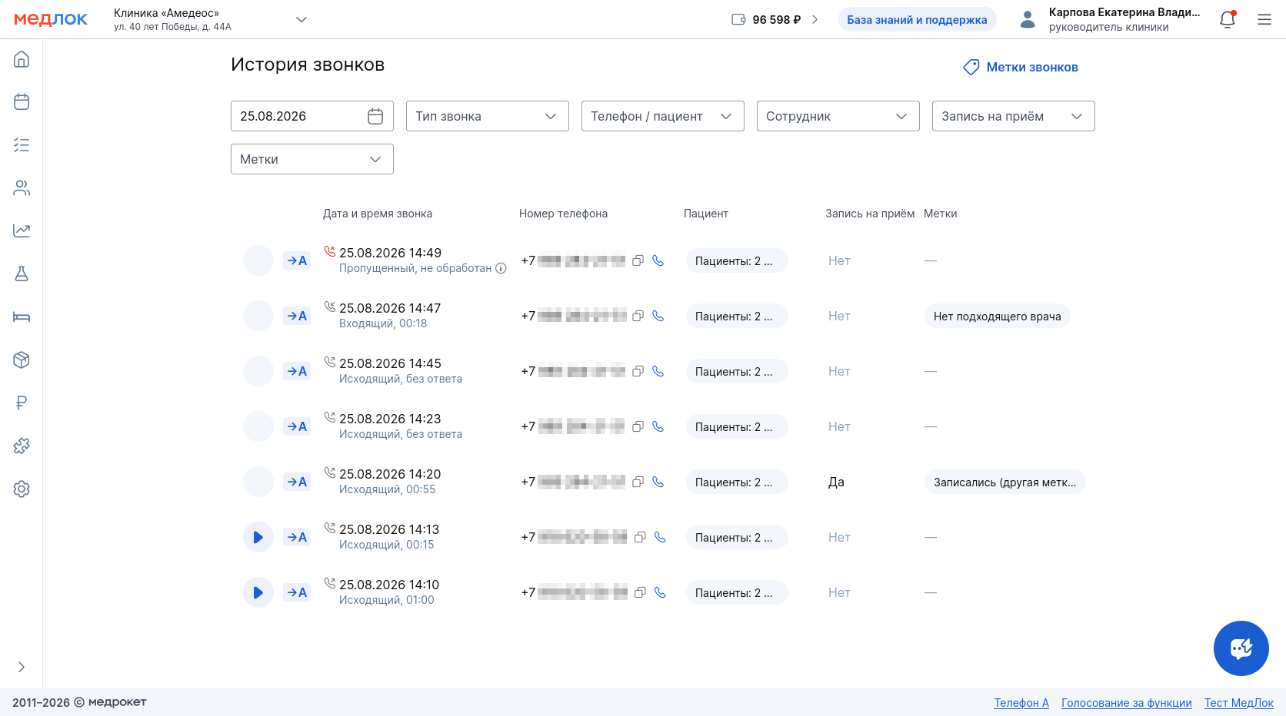Open the Метки звонков link

point(1021,68)
